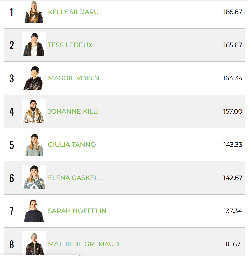
Task: Click the Giulia Tanno name link
Action: pos(72,145)
